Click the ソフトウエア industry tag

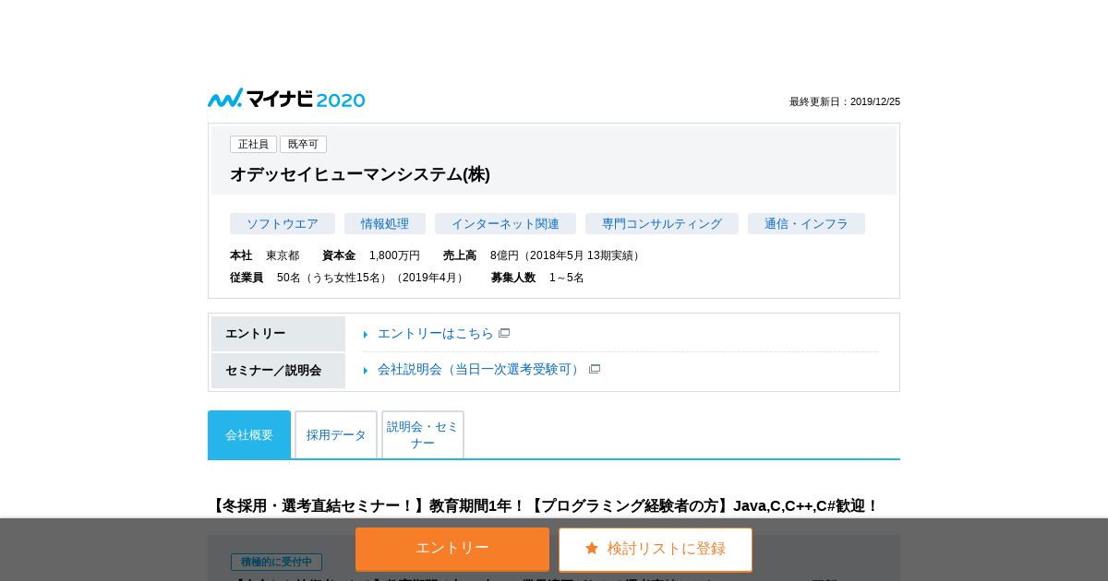(x=283, y=223)
